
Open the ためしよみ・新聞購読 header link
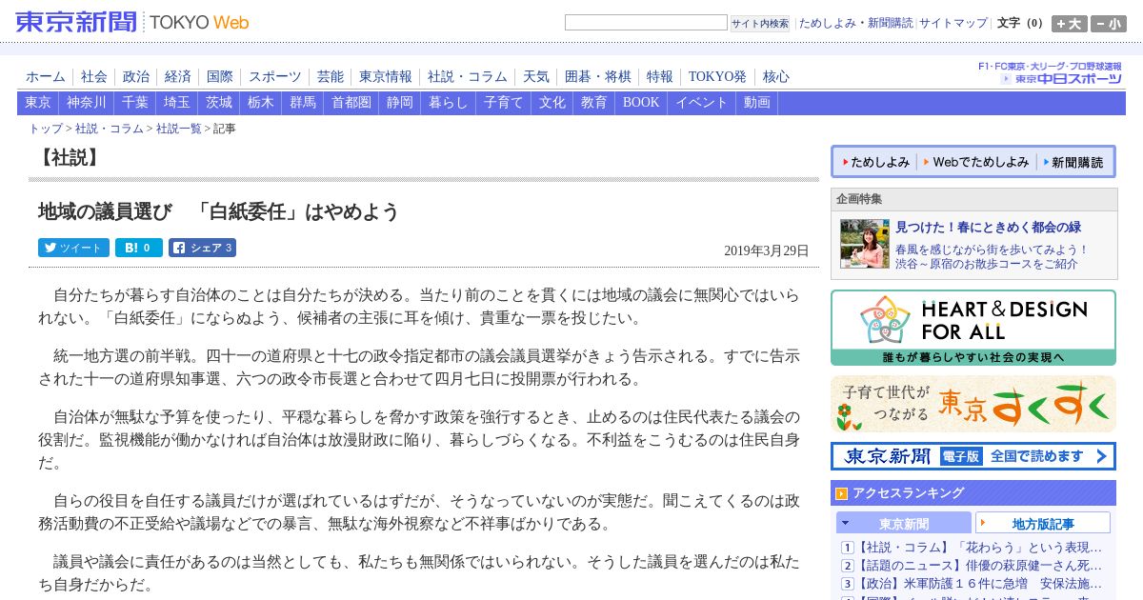click(x=855, y=23)
